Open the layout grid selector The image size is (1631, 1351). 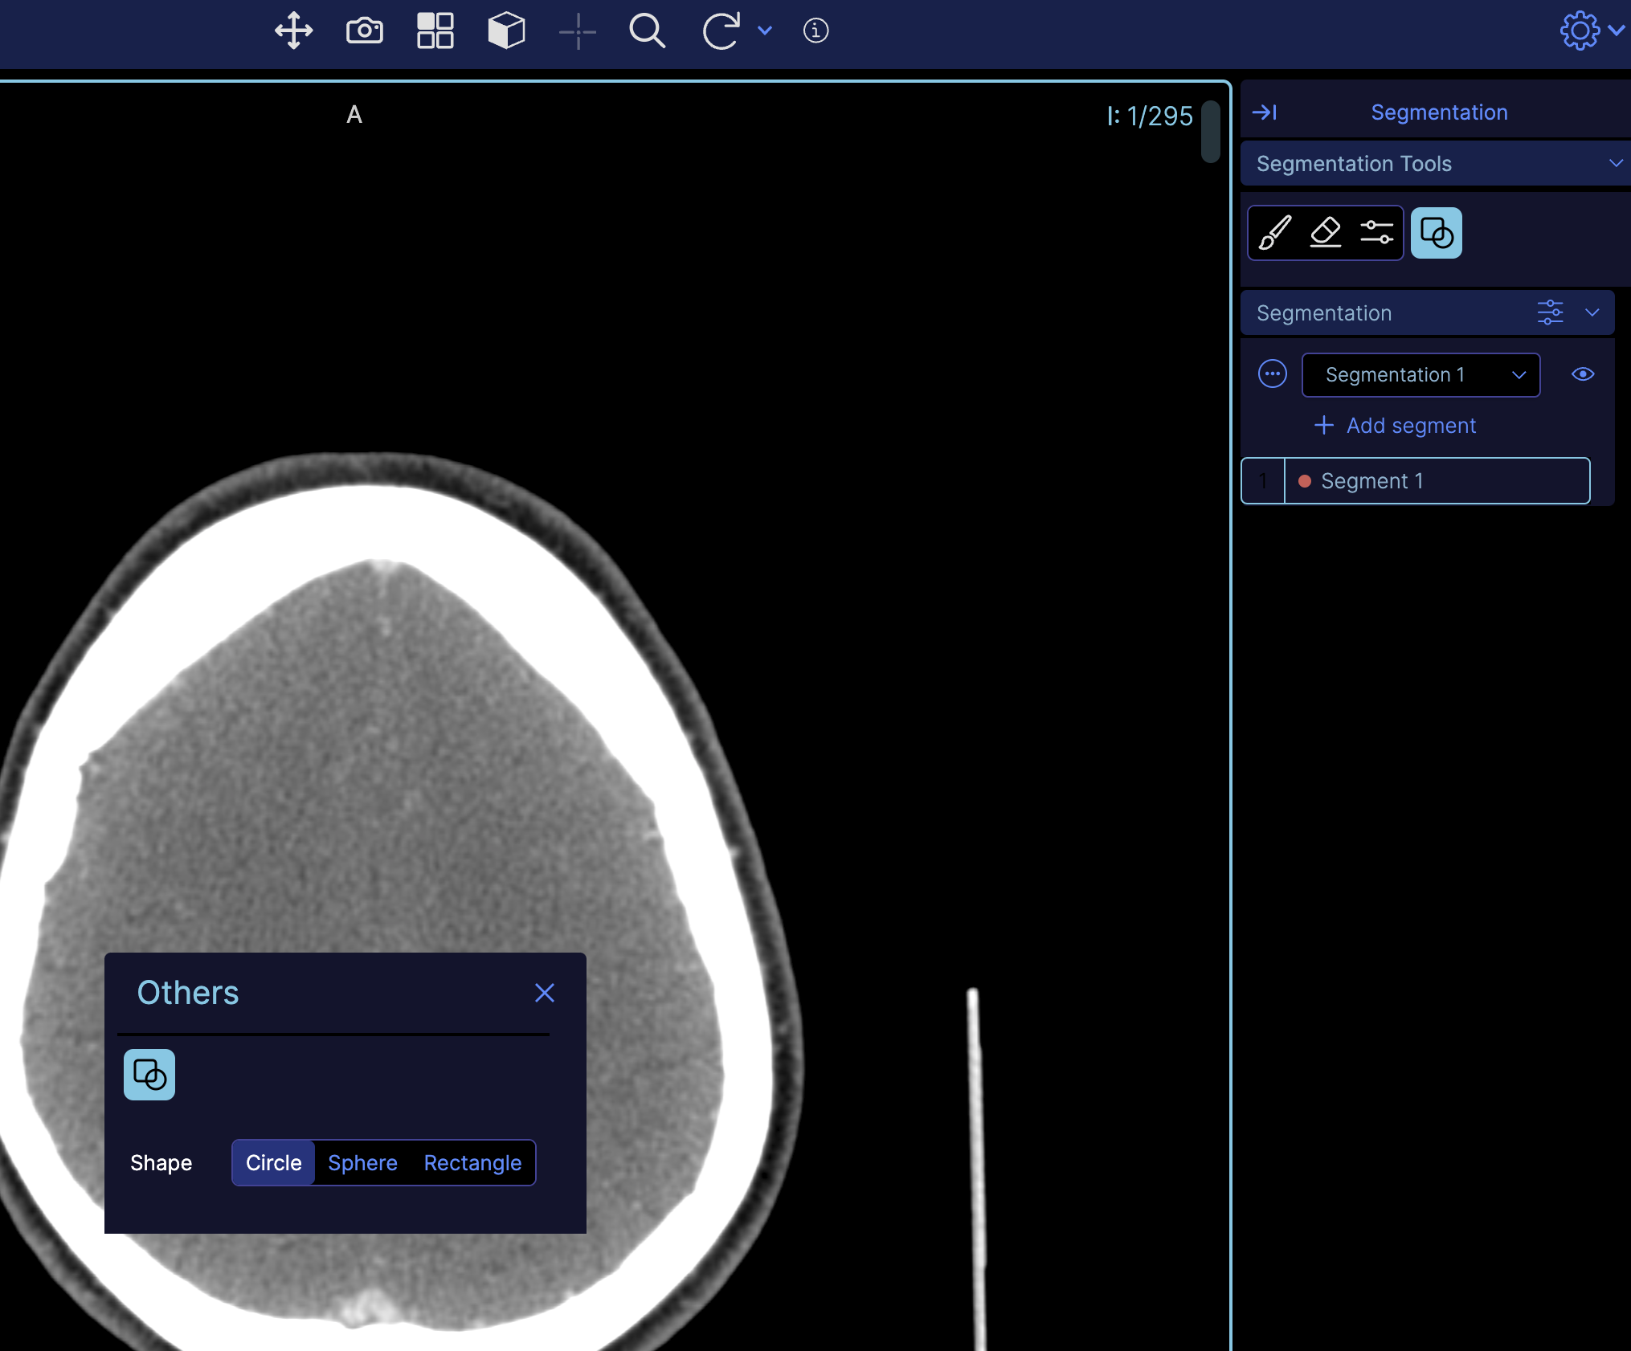click(x=435, y=31)
